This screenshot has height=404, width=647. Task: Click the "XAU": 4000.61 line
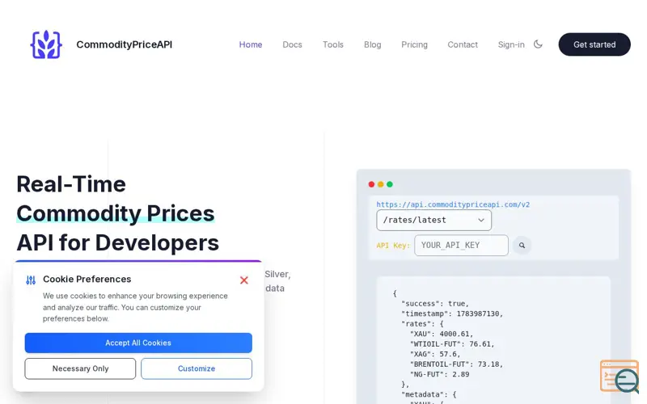tap(442, 334)
